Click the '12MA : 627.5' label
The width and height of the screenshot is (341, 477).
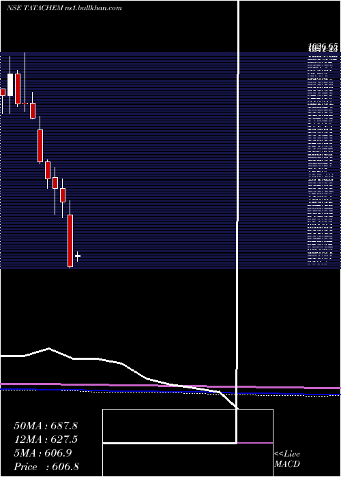[x=46, y=440]
